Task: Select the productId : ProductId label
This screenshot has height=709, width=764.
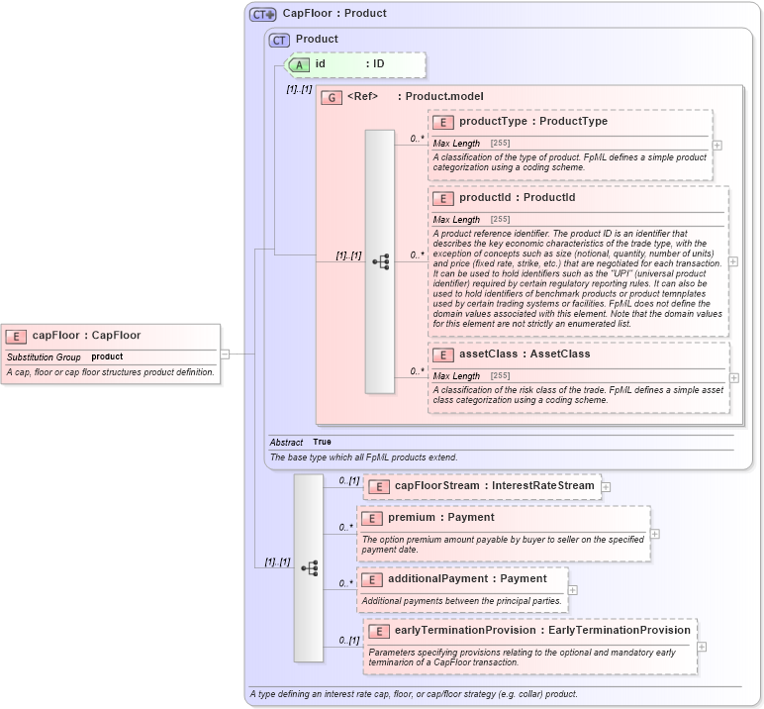Action: [517, 197]
